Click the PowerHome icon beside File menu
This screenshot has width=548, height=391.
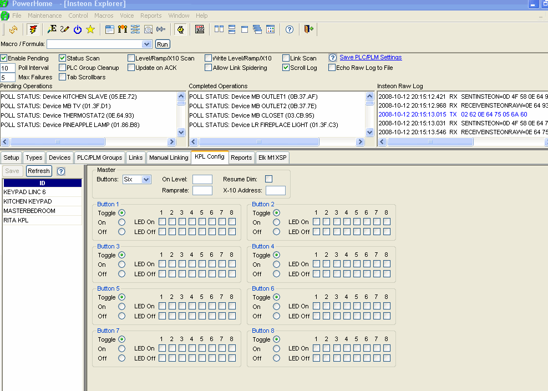pos(5,16)
